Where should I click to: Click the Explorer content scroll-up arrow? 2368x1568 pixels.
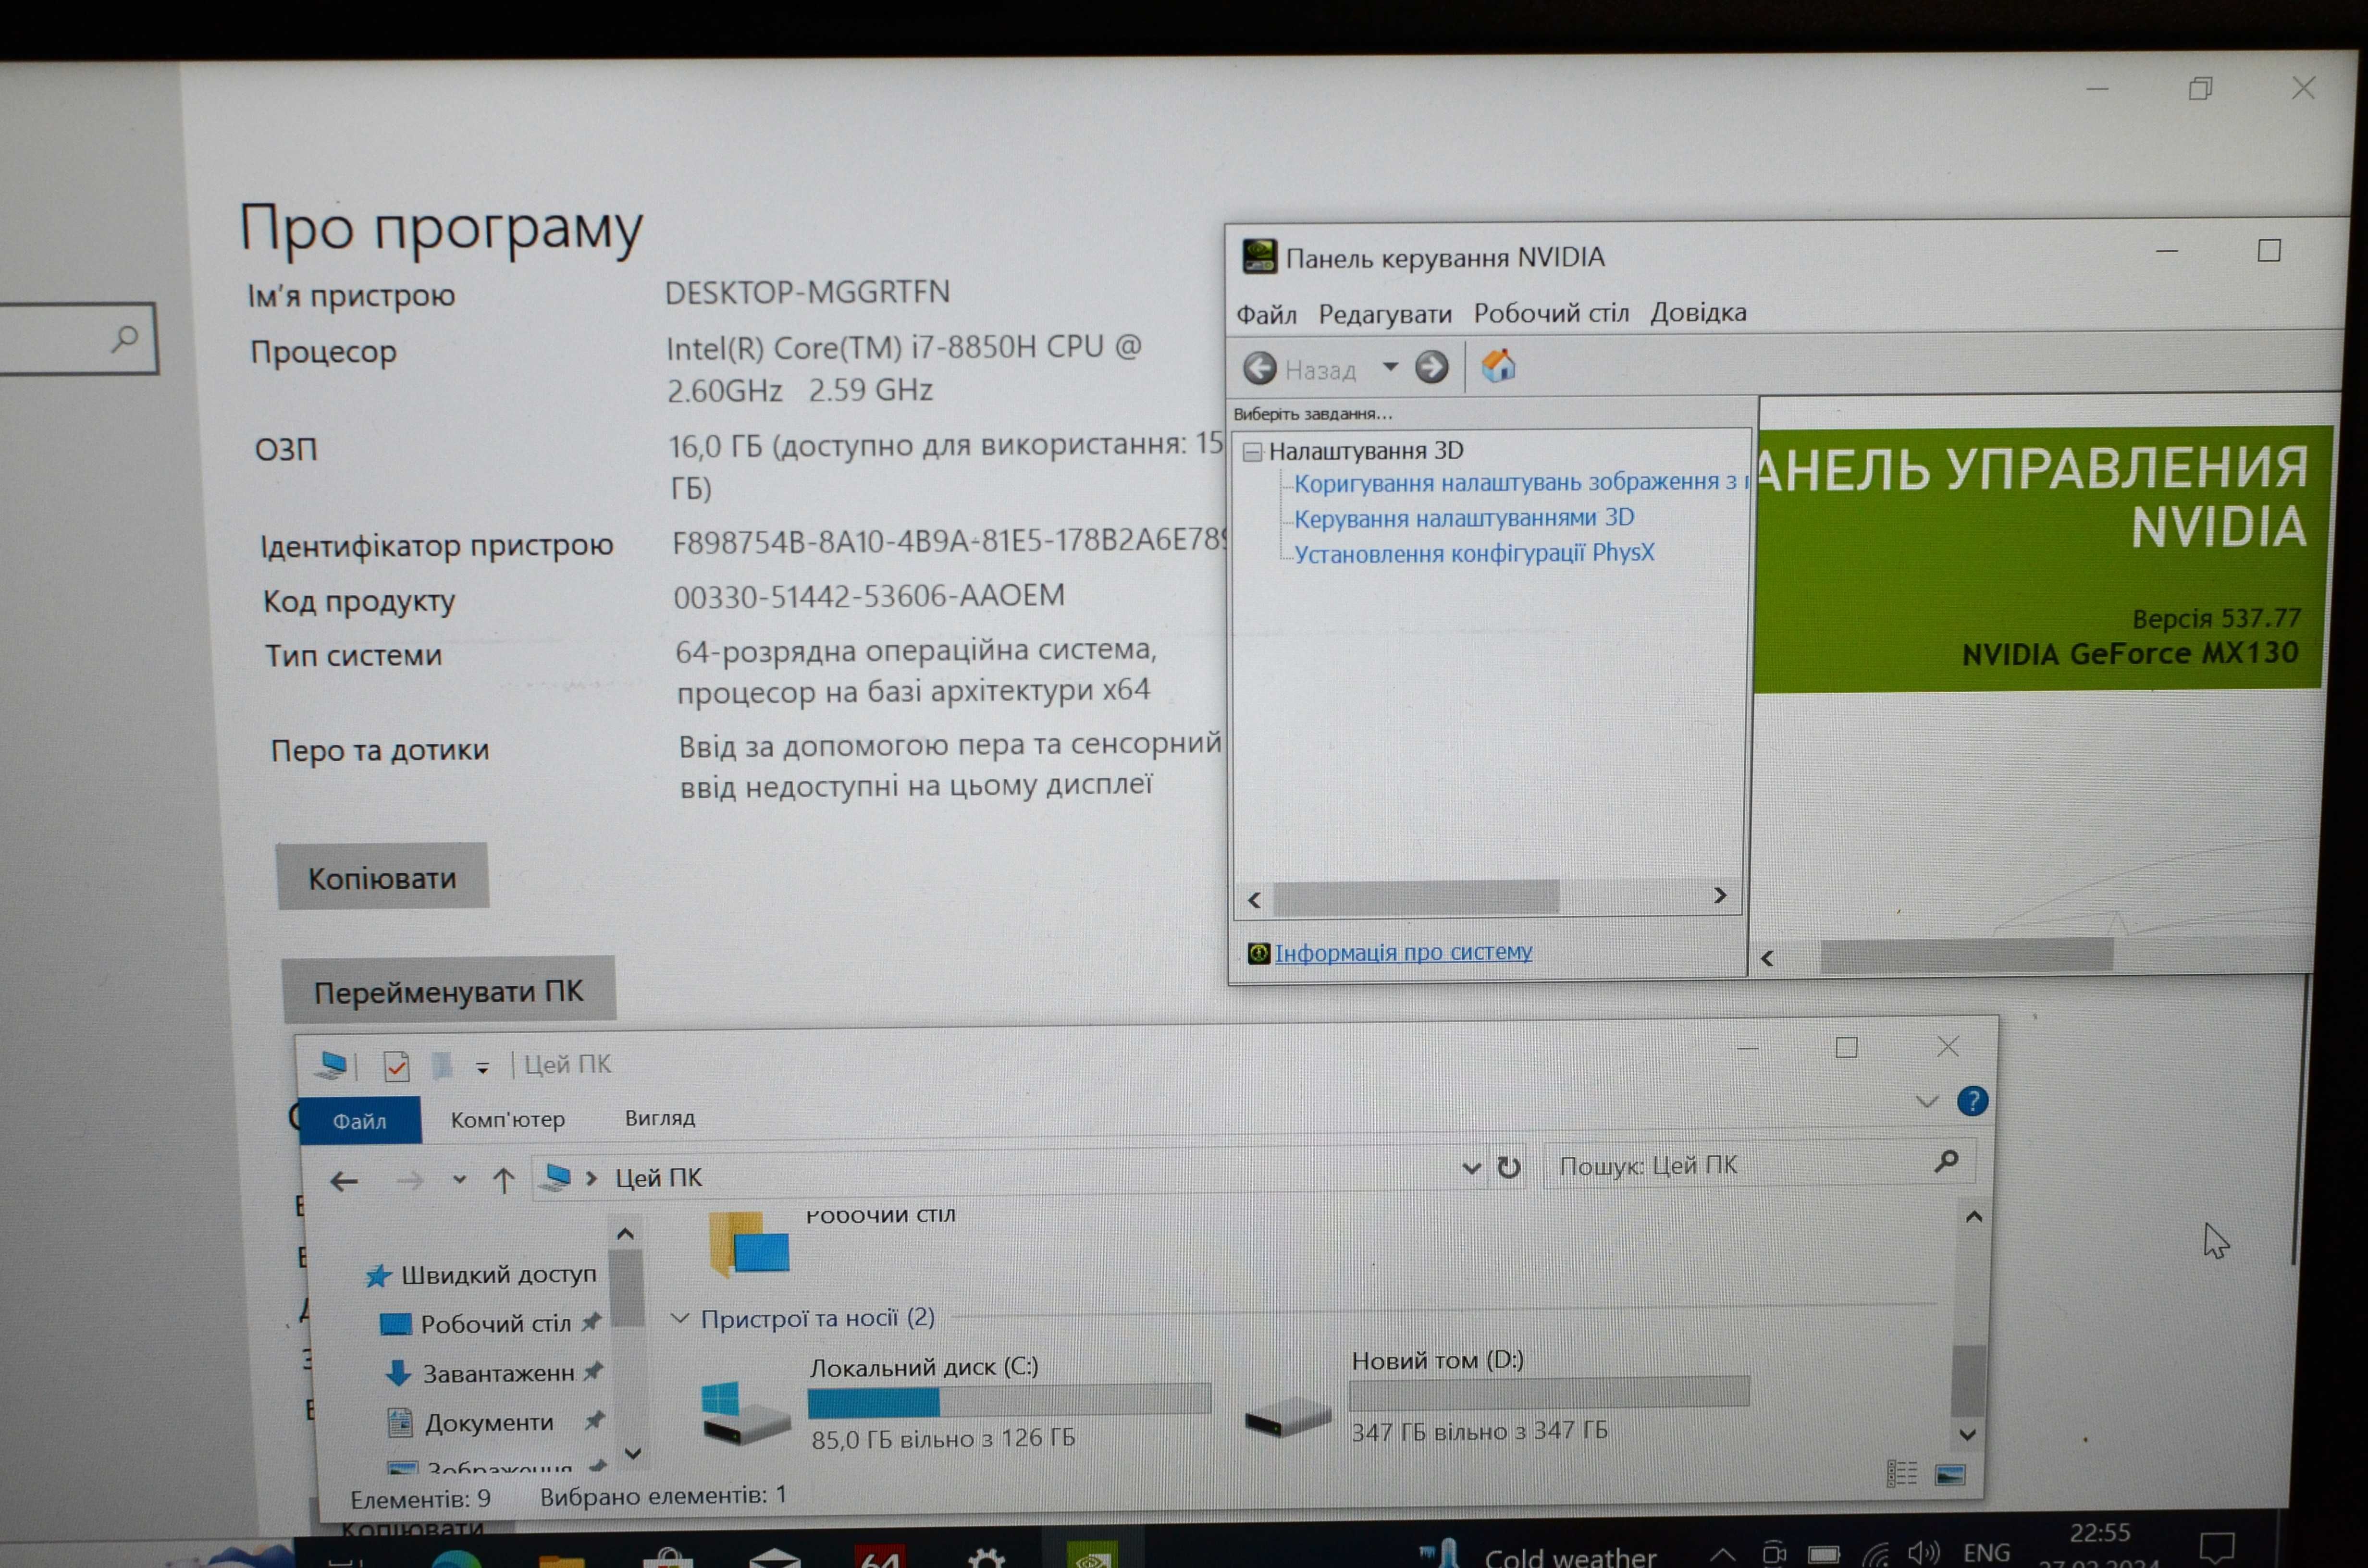pyautogui.click(x=1974, y=1217)
